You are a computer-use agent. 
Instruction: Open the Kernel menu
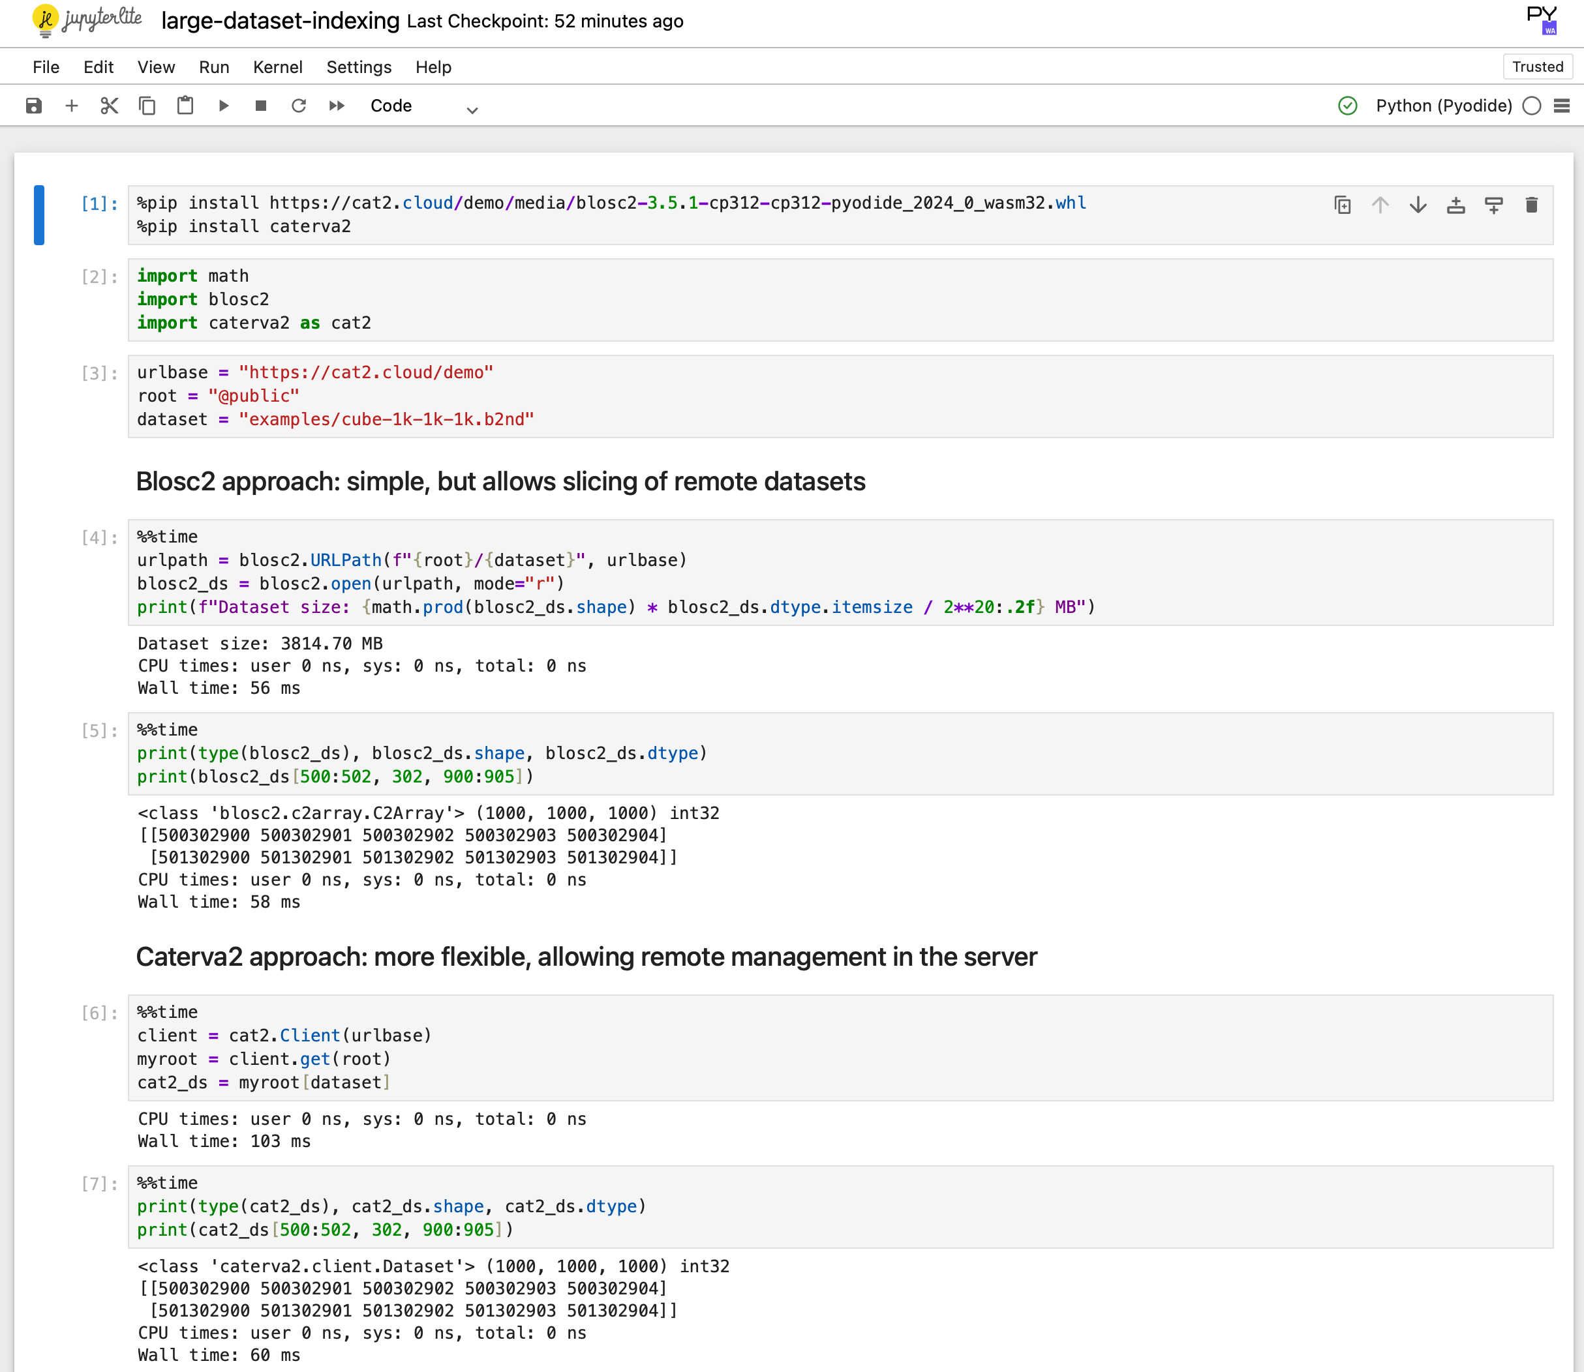click(x=277, y=67)
